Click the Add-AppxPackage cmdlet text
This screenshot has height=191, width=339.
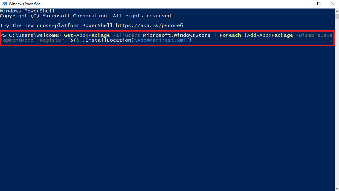(x=270, y=35)
